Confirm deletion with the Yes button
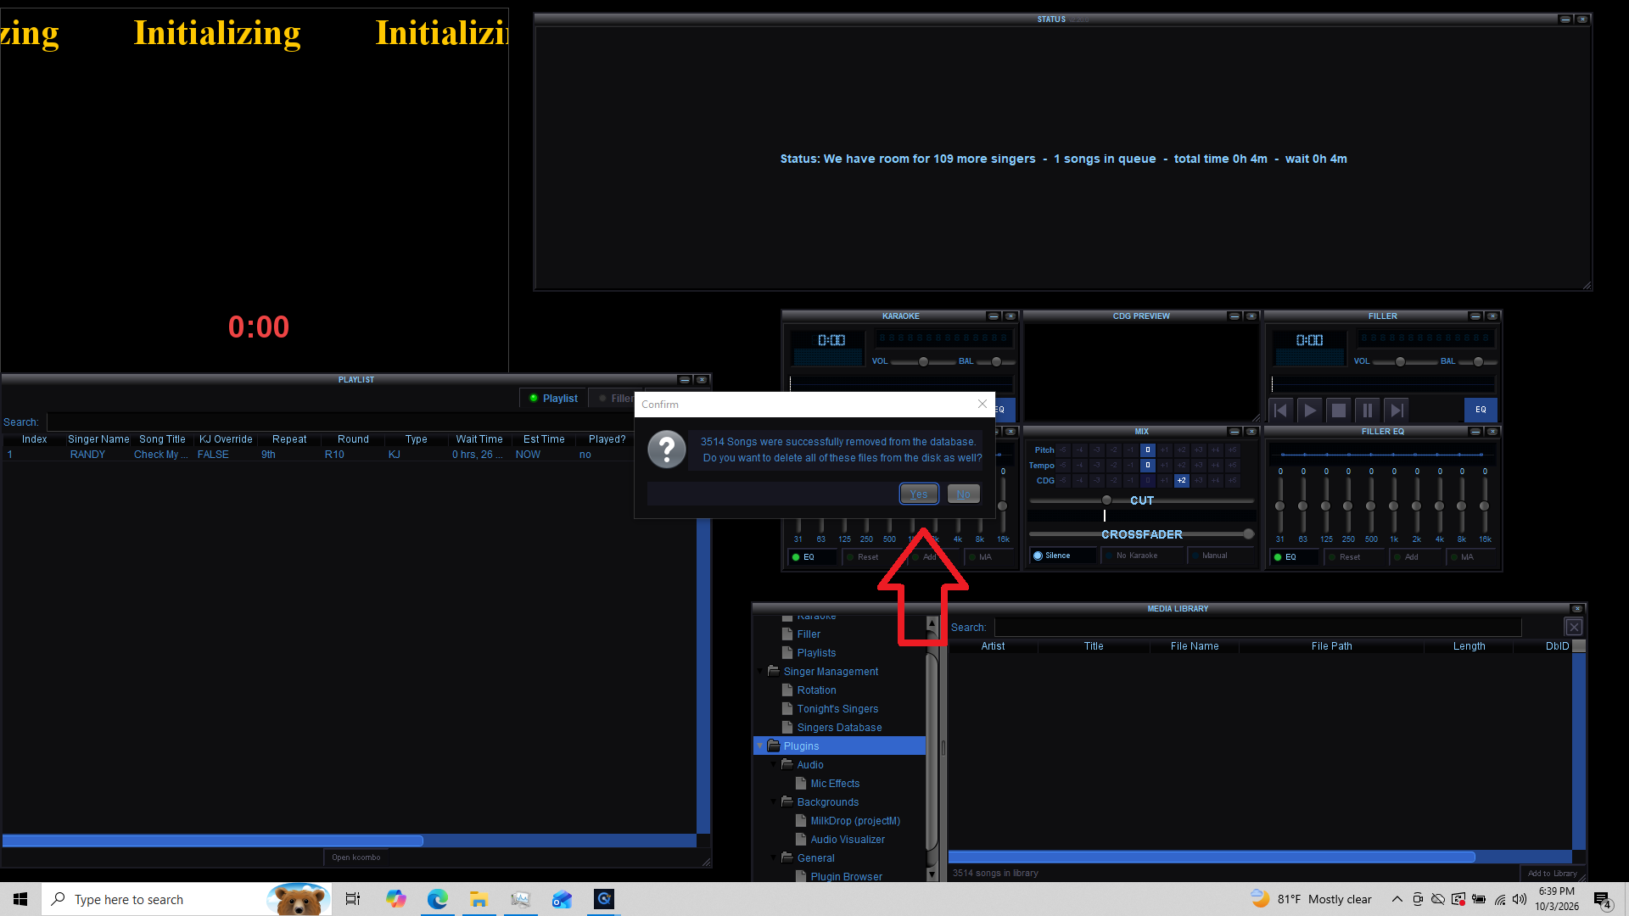This screenshot has width=1629, height=916. (x=919, y=494)
